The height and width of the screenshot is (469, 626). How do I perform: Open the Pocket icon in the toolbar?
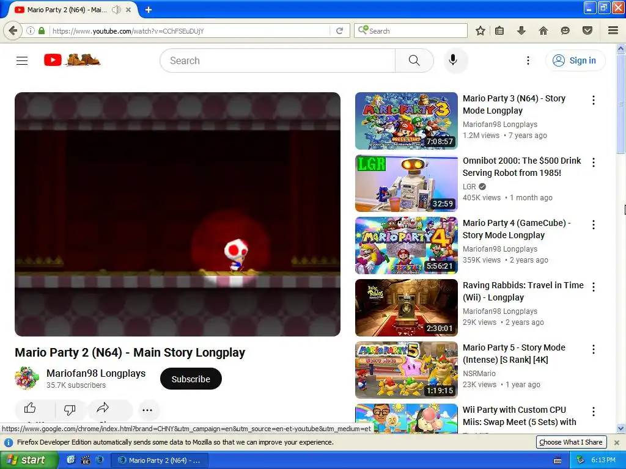pos(587,31)
